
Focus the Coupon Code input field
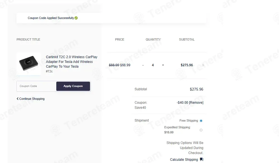click(37, 86)
